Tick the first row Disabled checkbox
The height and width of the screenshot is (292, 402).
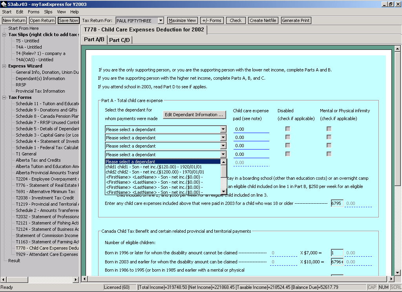click(288, 129)
